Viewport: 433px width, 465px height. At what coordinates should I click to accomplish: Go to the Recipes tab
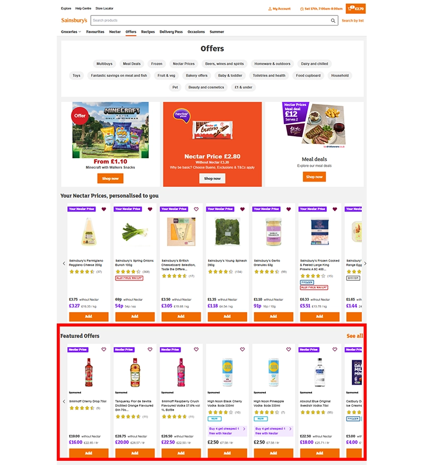coord(148,32)
